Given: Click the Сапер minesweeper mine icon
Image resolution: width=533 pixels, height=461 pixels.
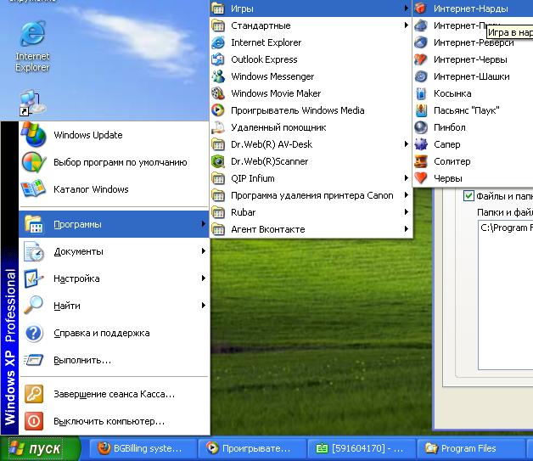Looking at the screenshot, I should click(421, 144).
